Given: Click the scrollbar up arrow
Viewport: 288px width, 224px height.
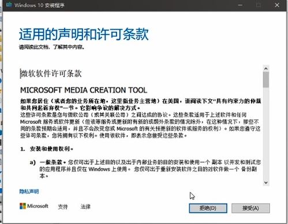Looking at the screenshot, I should (x=266, y=69).
